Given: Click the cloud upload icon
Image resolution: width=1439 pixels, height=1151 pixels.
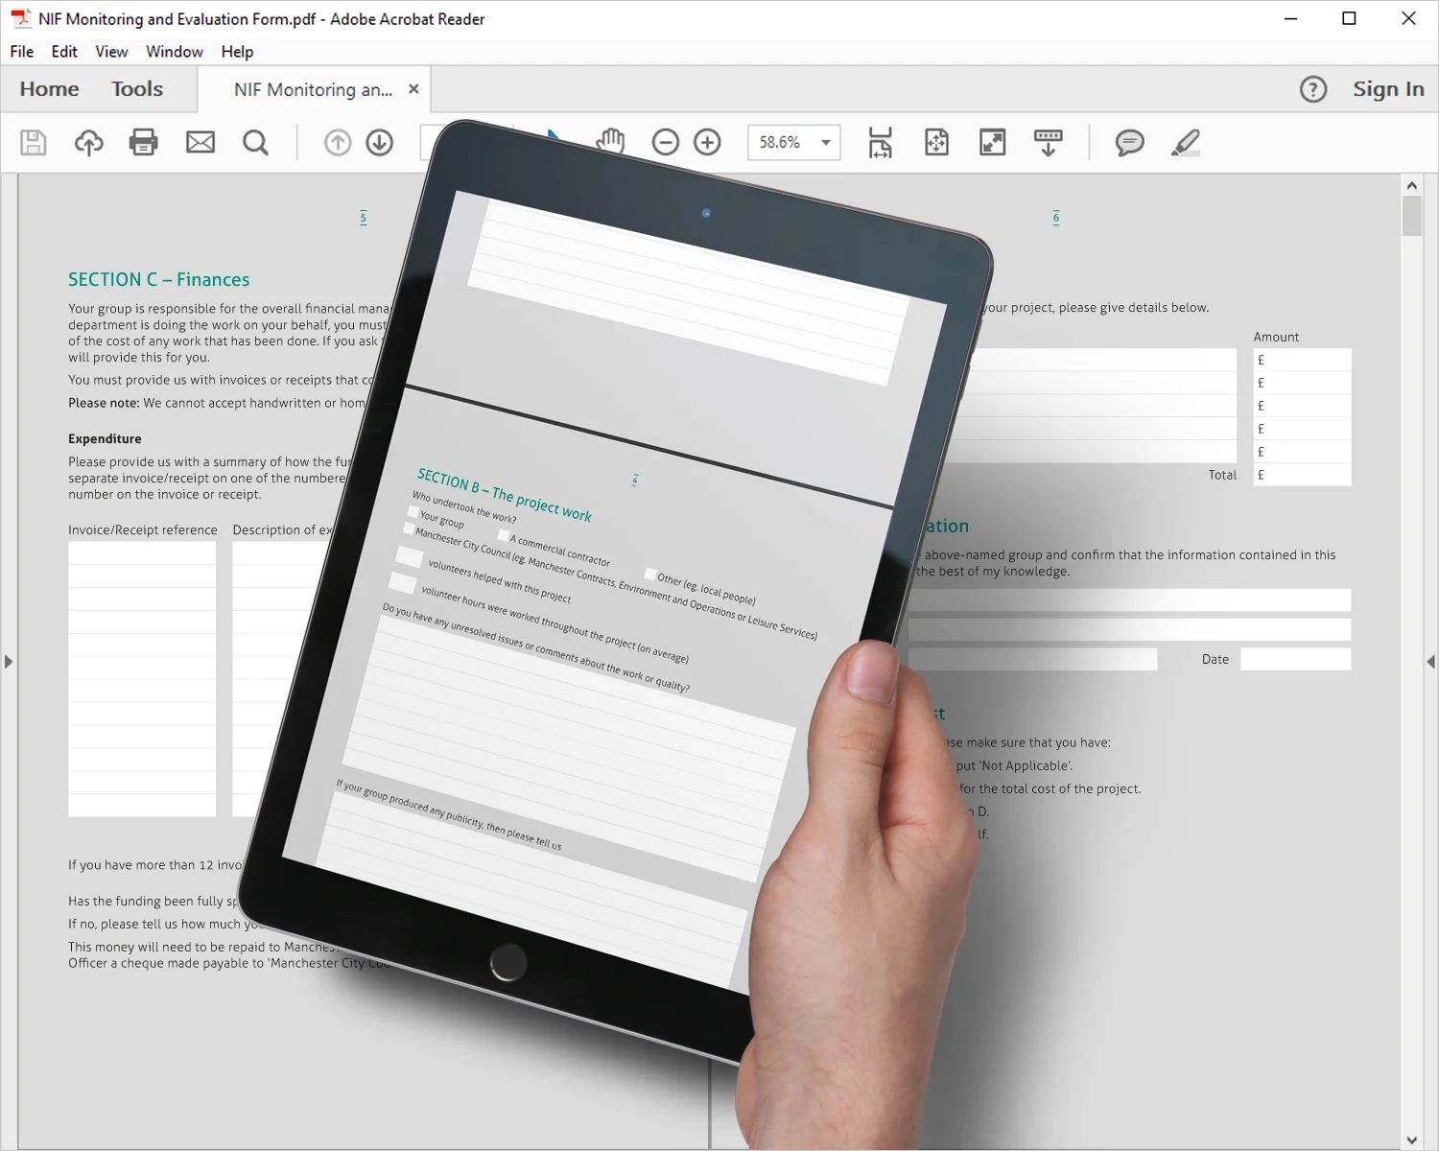Looking at the screenshot, I should pyautogui.click(x=89, y=143).
